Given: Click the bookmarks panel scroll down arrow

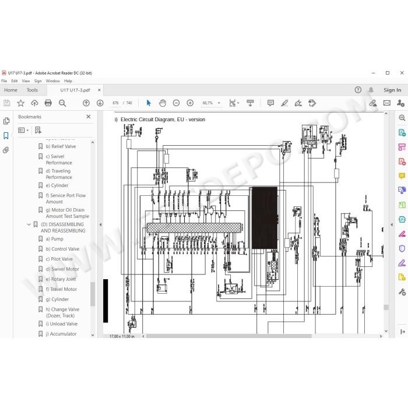Looking at the screenshot, I should [93, 335].
